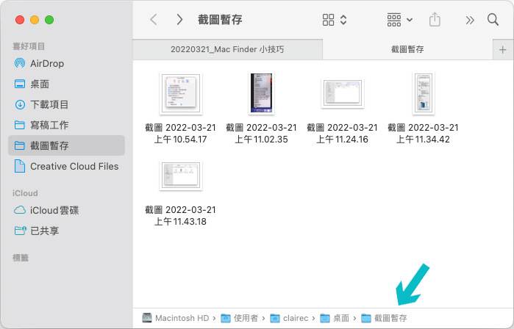Switch to the 20220321_Mac Finder 小技巧 tab
Image resolution: width=514 pixels, height=329 pixels.
pyautogui.click(x=227, y=49)
